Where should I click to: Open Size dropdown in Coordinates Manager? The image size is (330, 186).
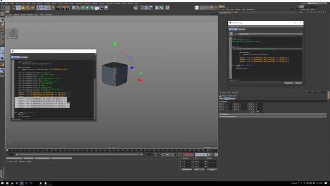coord(199,169)
